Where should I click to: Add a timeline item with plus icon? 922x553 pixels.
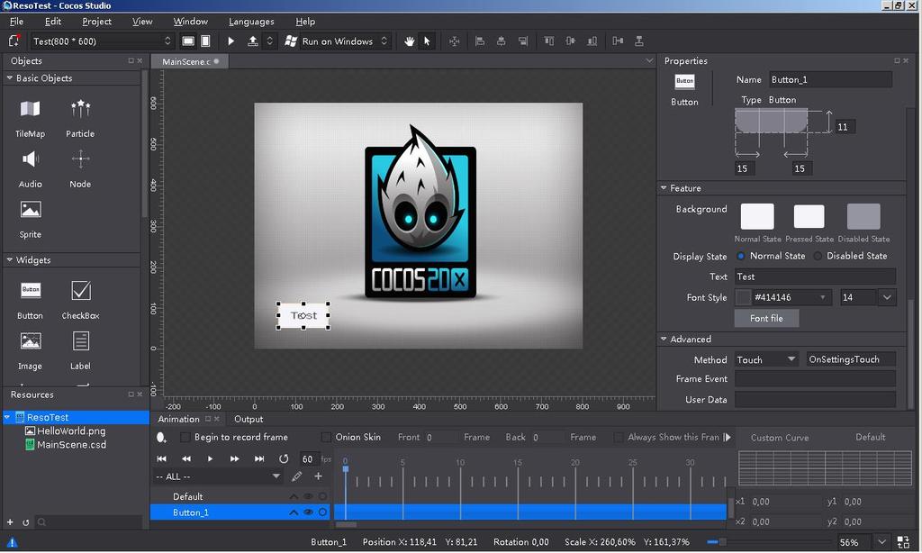point(318,476)
